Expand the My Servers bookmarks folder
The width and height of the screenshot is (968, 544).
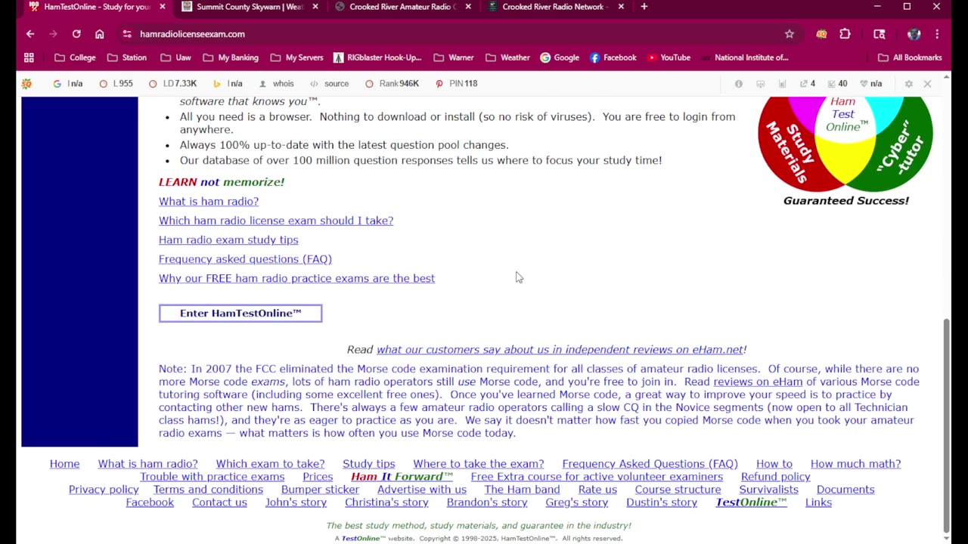tap(296, 57)
